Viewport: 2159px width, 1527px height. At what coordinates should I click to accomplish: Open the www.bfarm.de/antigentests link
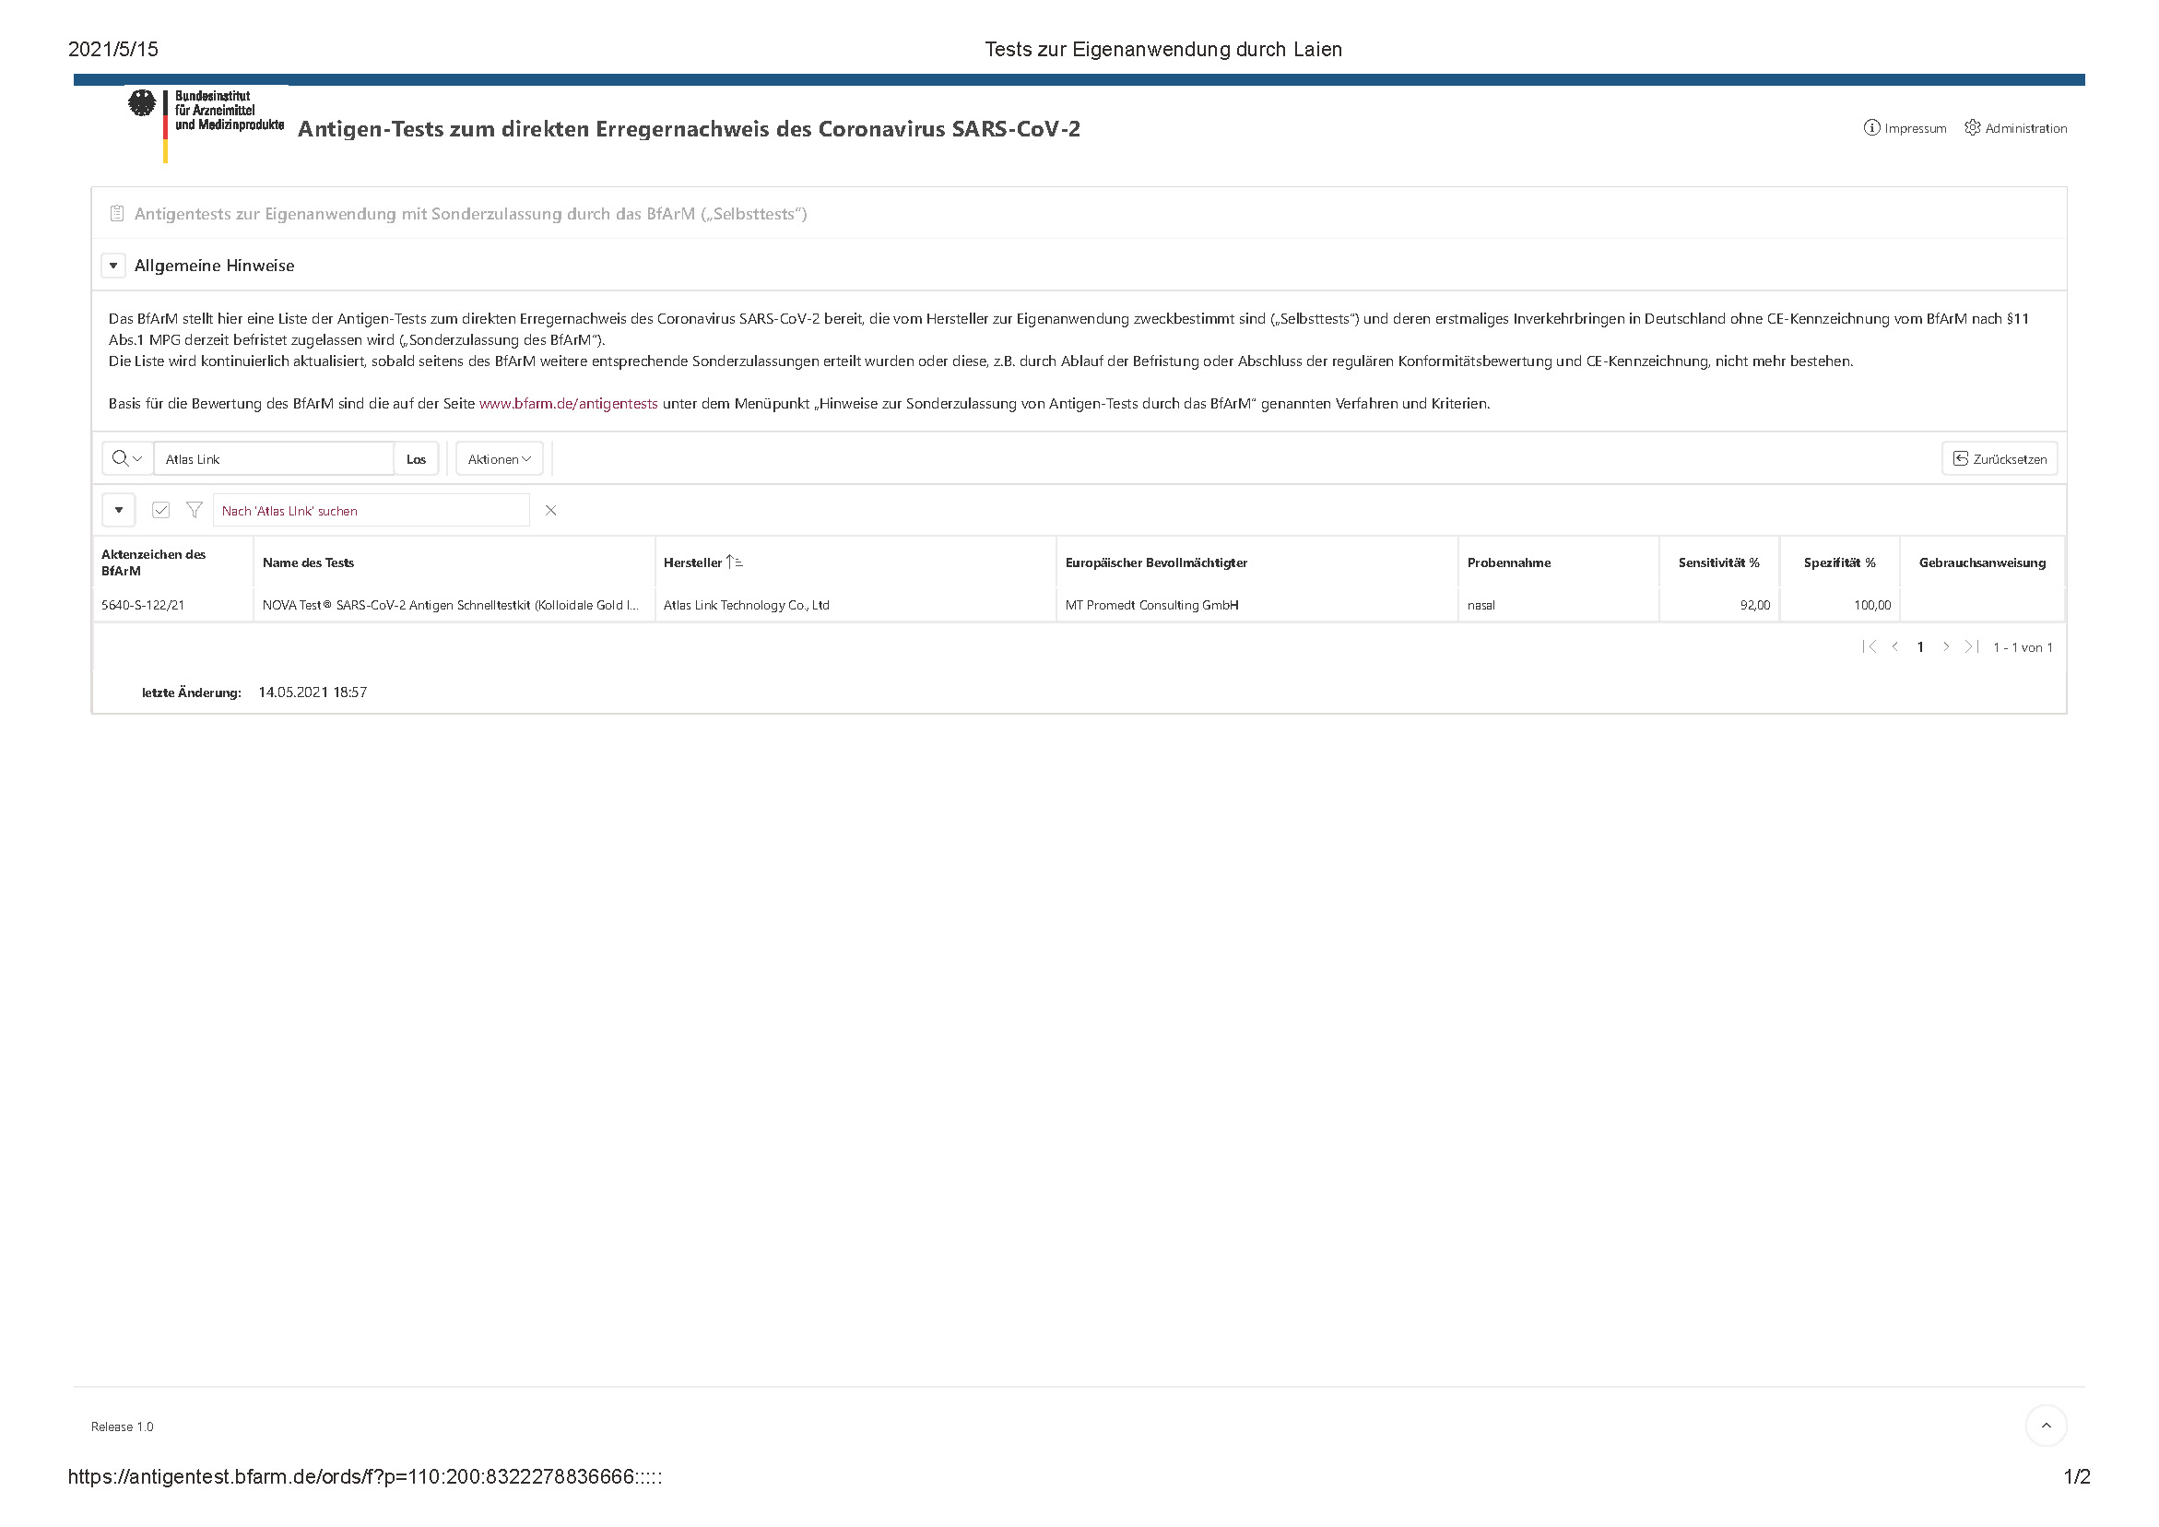pyautogui.click(x=568, y=404)
